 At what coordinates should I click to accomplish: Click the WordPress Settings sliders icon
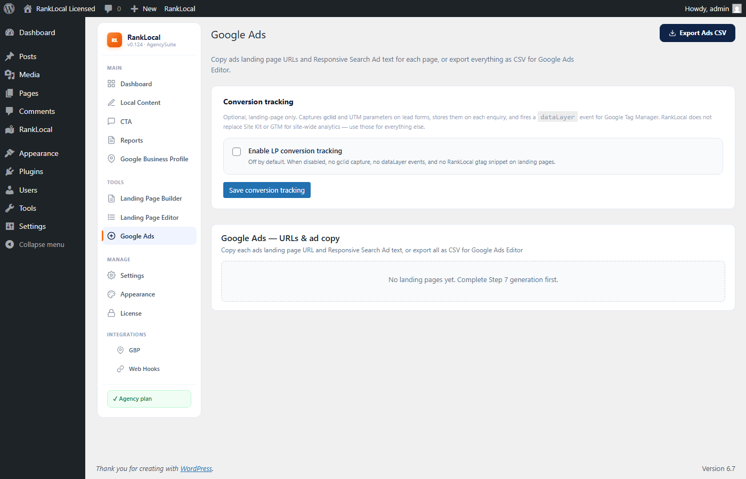tap(10, 226)
